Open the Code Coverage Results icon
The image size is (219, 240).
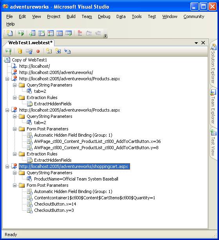pos(60,33)
